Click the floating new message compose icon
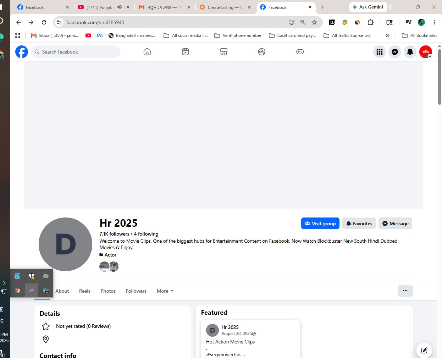Screen dimensions: 442x358 [x=424, y=351]
